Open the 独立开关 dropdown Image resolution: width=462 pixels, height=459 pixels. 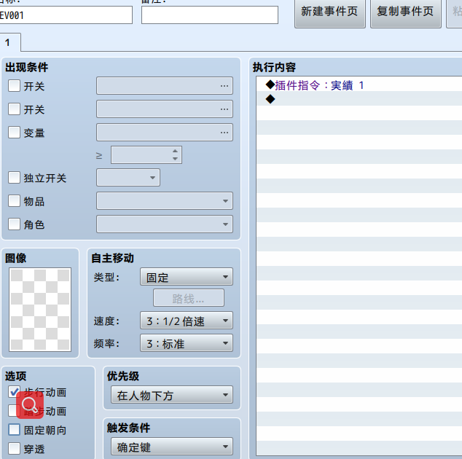click(x=128, y=177)
